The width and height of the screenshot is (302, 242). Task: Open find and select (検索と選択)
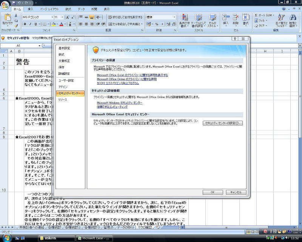293,20
